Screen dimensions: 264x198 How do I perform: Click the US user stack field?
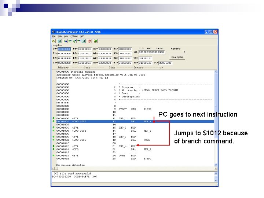pos(145,58)
